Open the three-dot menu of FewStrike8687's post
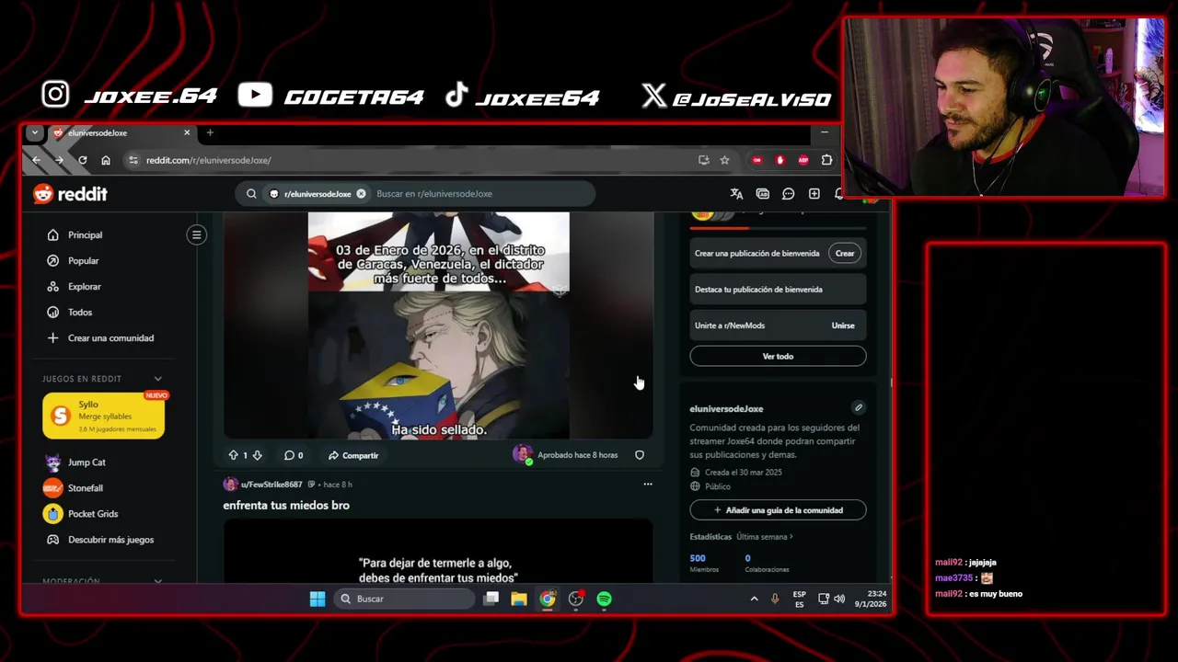 648,484
